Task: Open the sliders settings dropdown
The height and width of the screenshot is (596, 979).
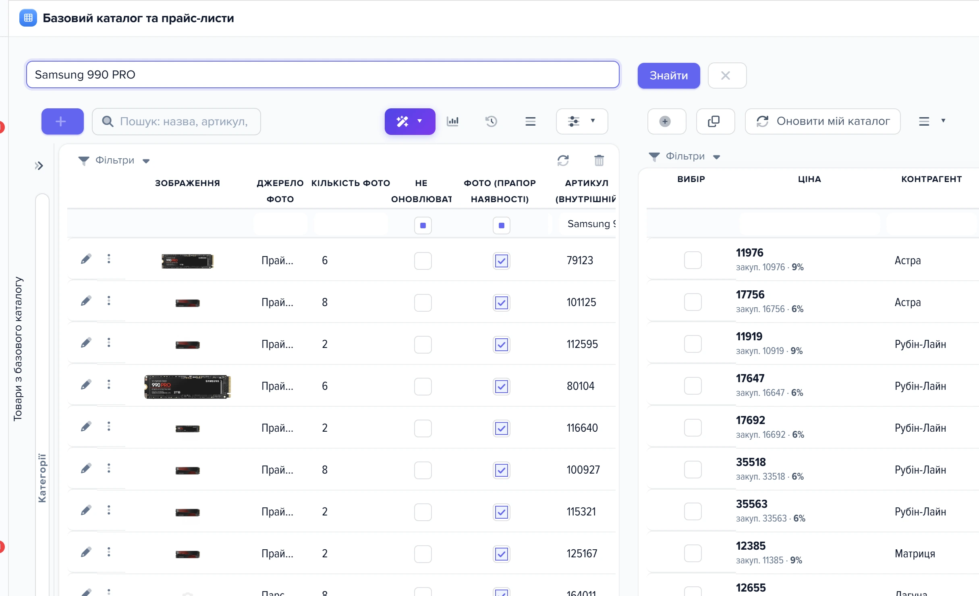Action: [x=582, y=121]
